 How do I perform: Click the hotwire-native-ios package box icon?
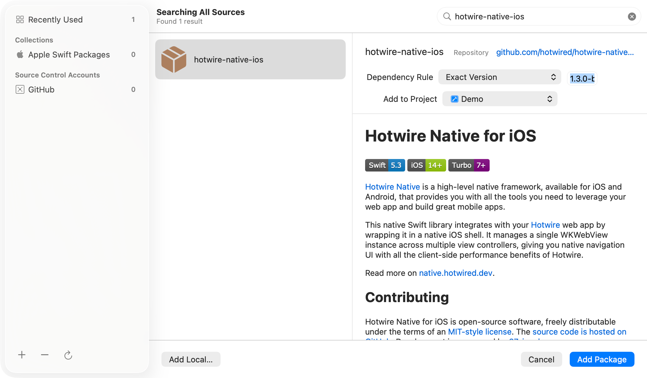click(x=174, y=59)
